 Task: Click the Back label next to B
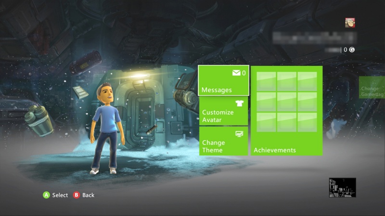coord(88,195)
